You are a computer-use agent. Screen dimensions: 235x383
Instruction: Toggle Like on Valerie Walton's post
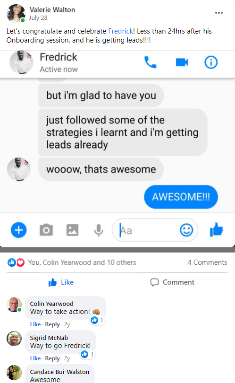coord(61,282)
